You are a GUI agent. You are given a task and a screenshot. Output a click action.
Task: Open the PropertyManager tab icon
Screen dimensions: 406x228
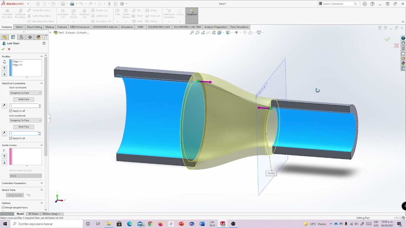click(x=13, y=37)
